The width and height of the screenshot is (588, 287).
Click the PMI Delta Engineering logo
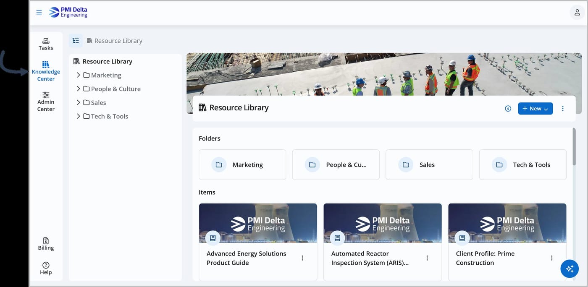click(x=68, y=13)
